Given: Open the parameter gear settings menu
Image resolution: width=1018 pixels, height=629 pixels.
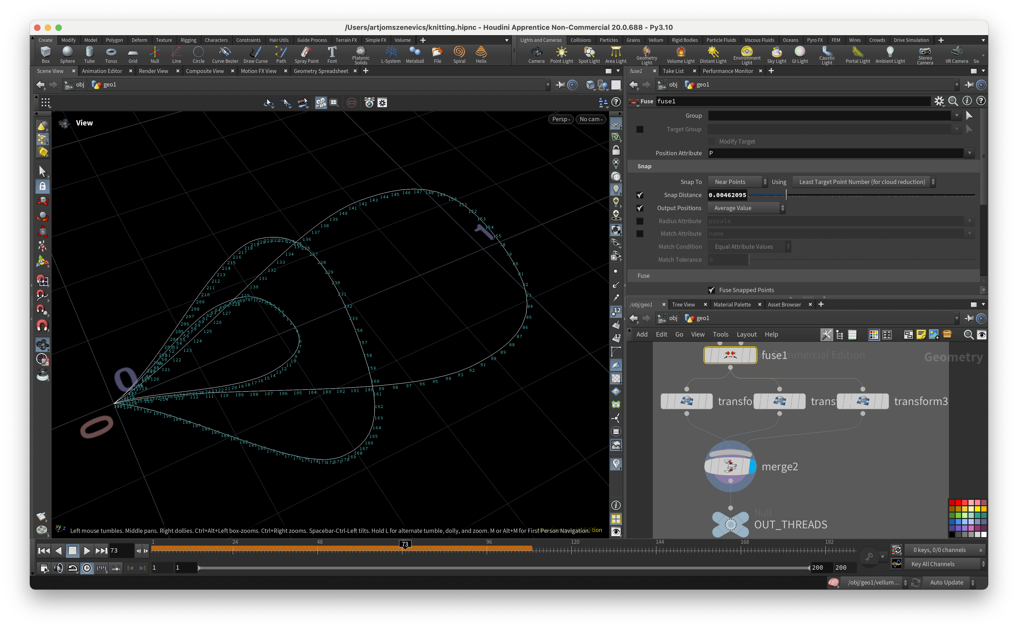Looking at the screenshot, I should [x=939, y=101].
